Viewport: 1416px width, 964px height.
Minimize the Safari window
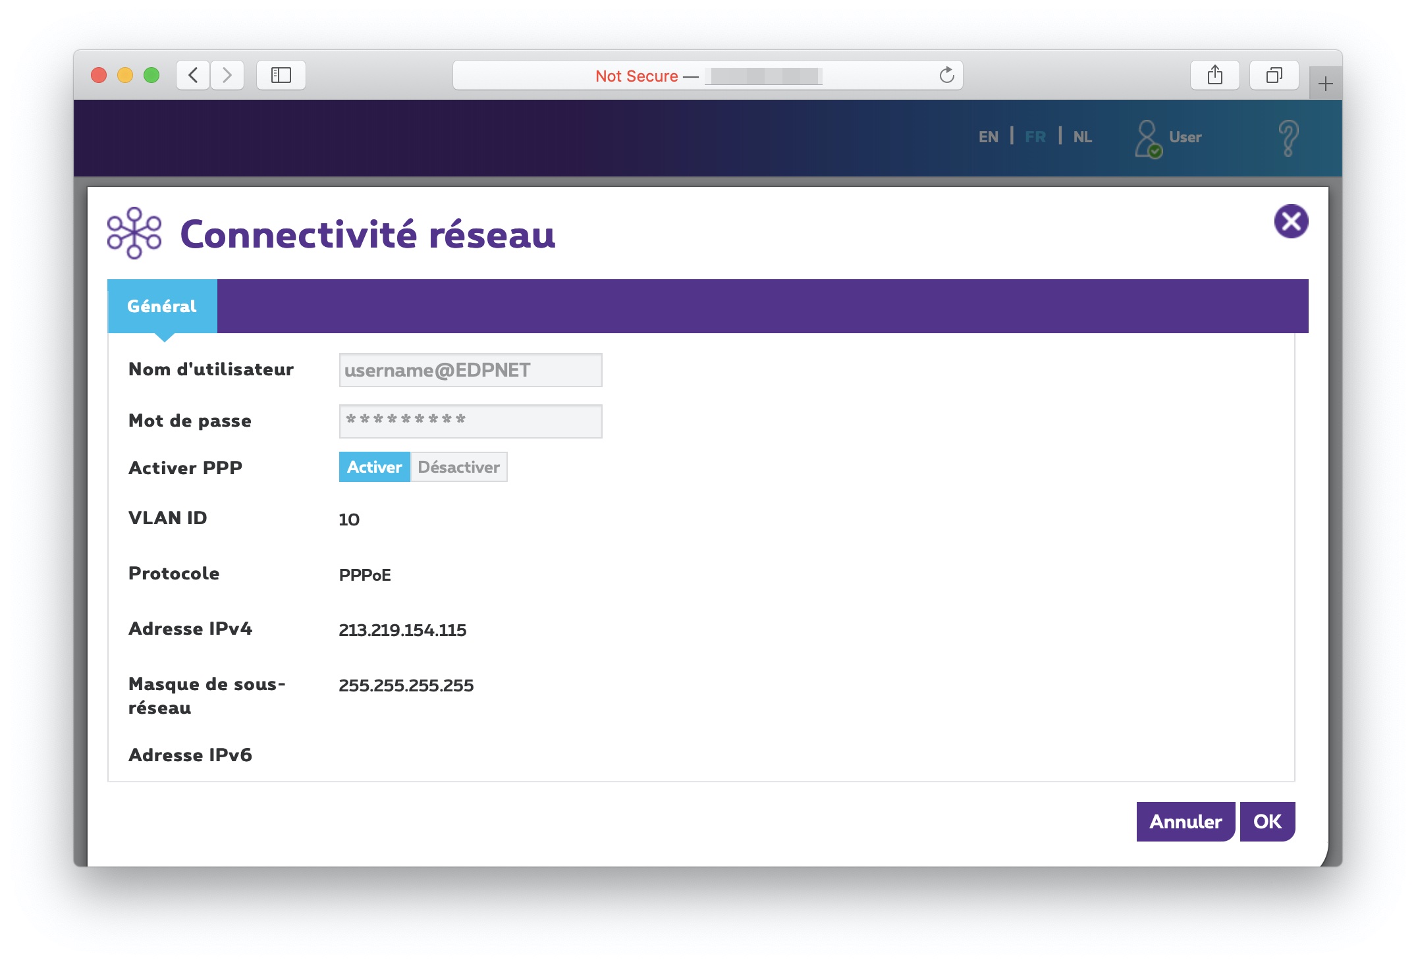click(125, 75)
